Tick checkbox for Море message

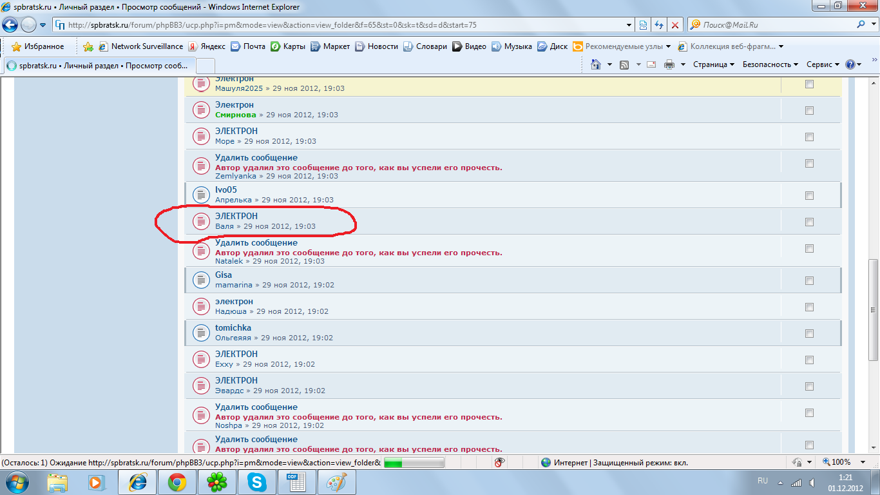tap(809, 137)
